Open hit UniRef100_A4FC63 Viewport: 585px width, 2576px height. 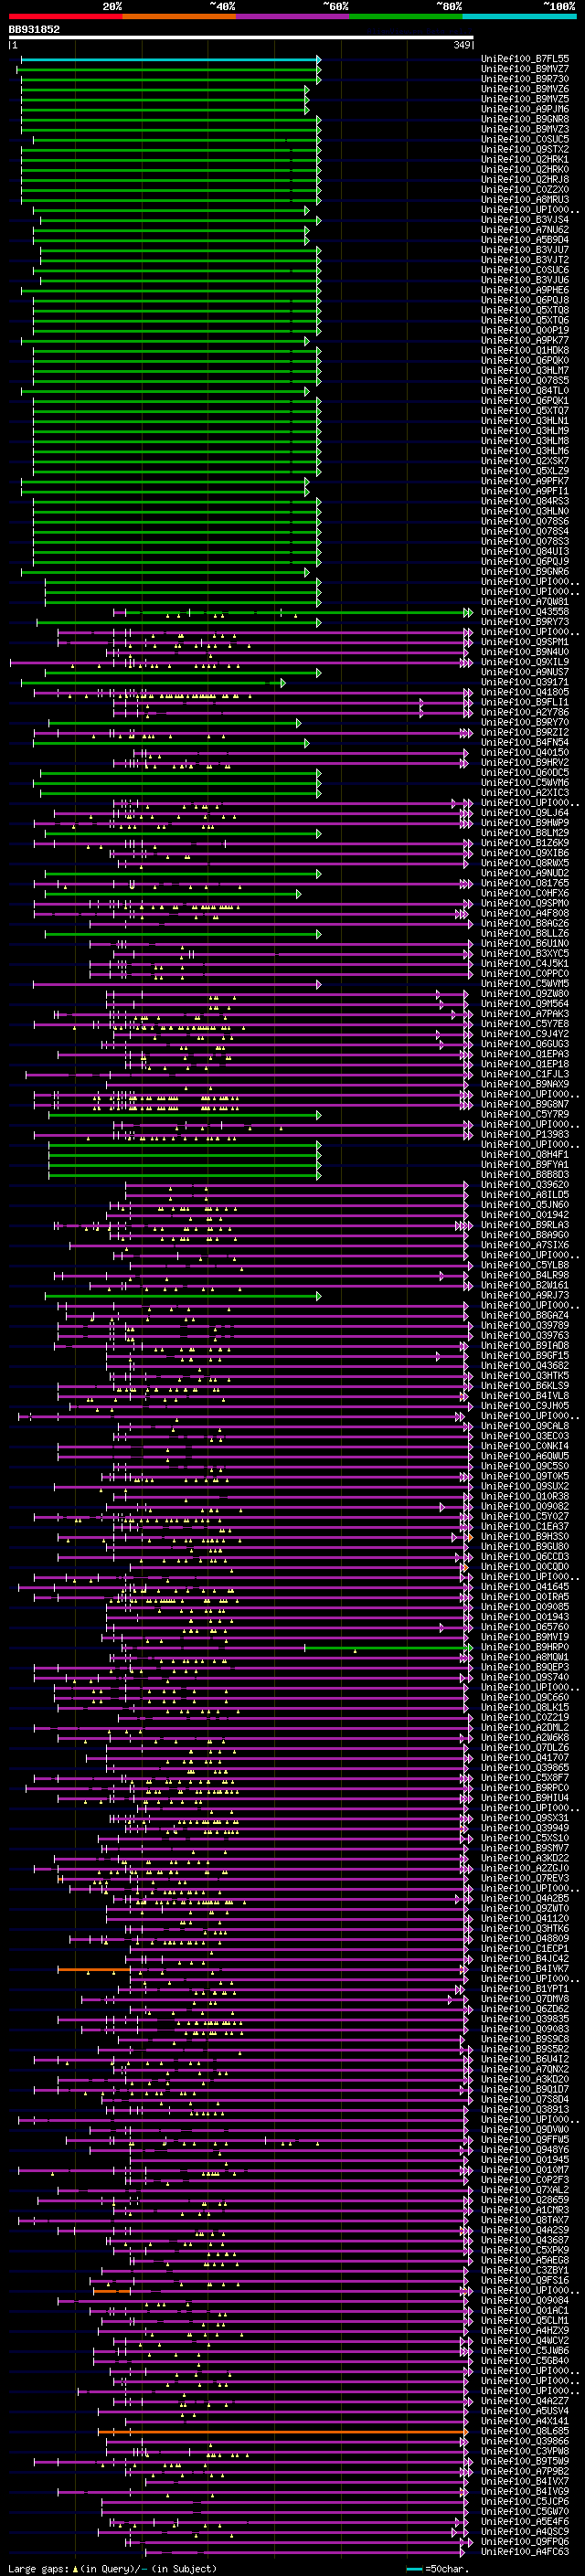525,2551
